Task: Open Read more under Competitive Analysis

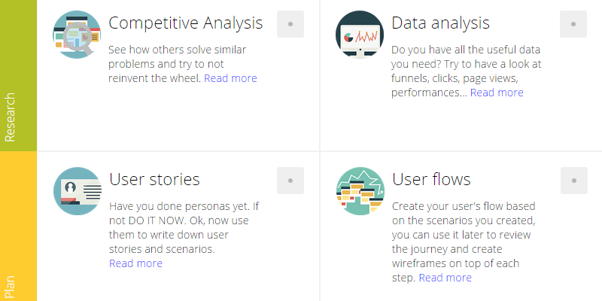Action: click(230, 78)
